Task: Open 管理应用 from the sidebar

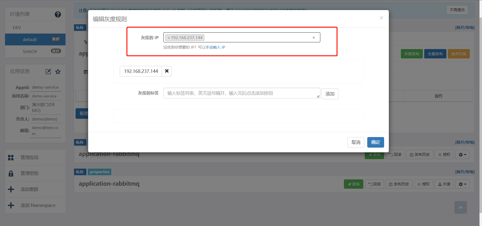Action: coord(29,158)
